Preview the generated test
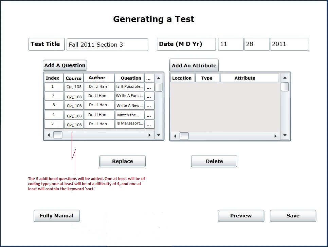Screen dimensions: 328x247 coord(241,216)
